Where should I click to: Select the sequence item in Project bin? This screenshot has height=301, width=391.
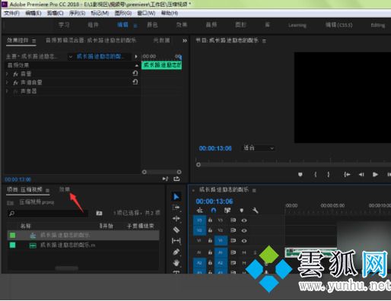point(83,235)
